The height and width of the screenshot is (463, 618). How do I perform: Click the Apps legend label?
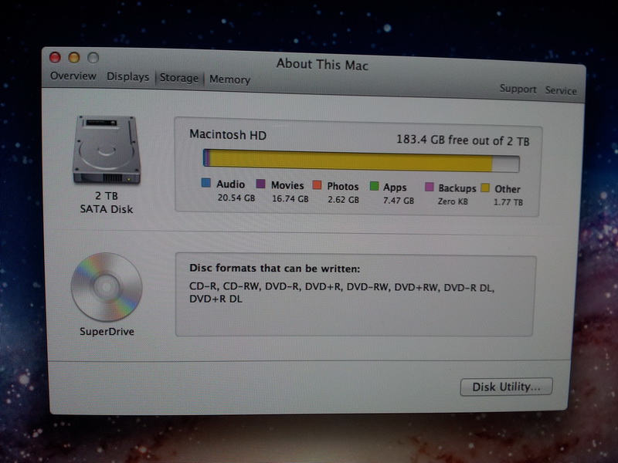coord(395,188)
